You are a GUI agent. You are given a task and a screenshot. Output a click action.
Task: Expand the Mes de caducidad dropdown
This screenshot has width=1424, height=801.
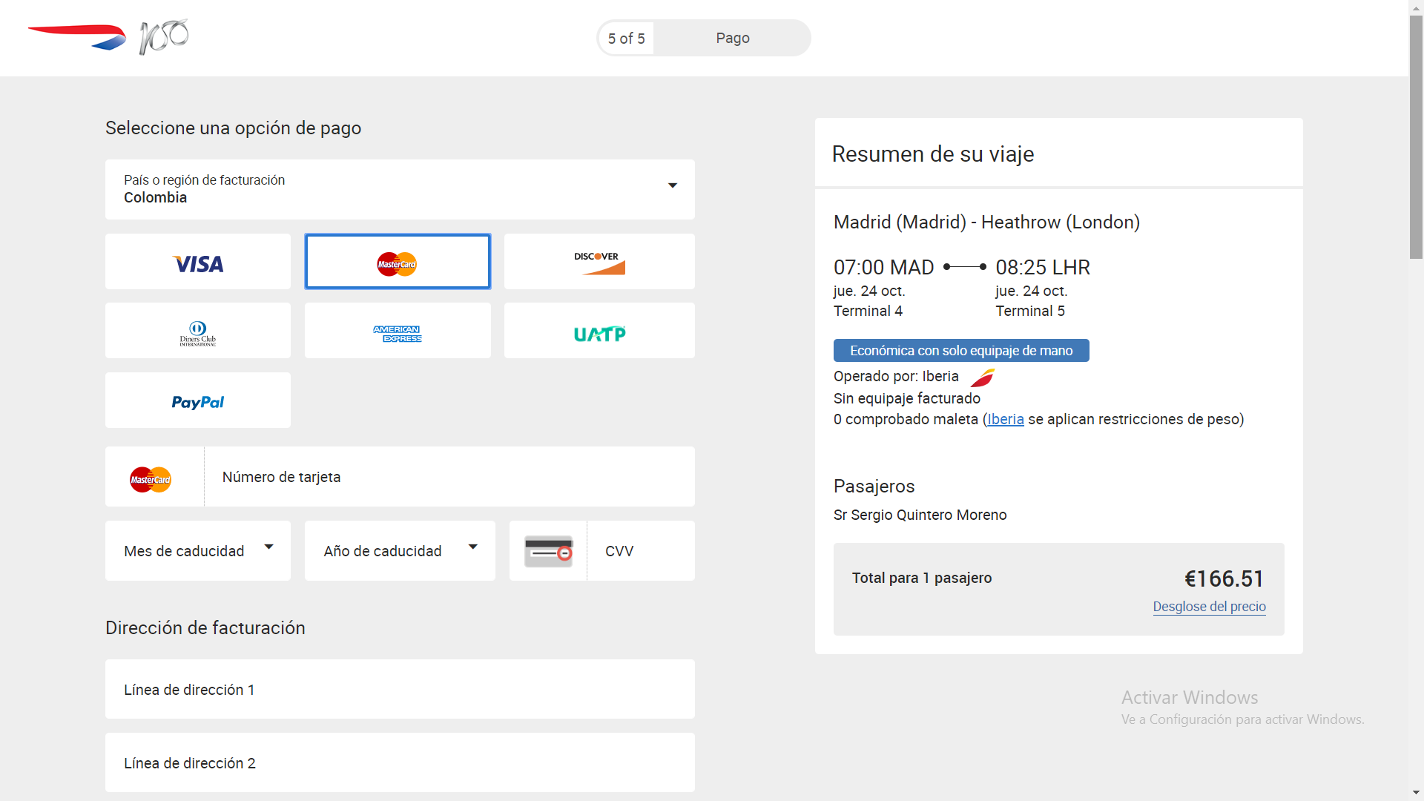198,551
